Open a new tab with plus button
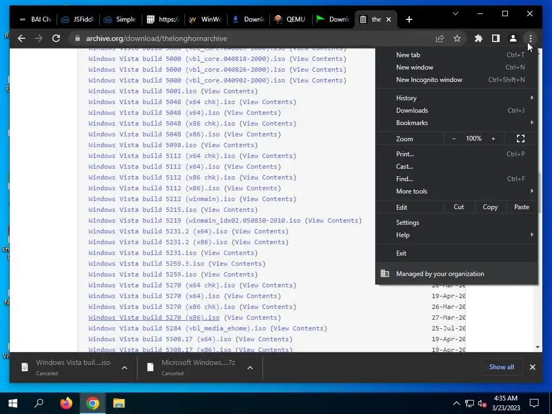Image resolution: width=552 pixels, height=414 pixels. coord(409,19)
